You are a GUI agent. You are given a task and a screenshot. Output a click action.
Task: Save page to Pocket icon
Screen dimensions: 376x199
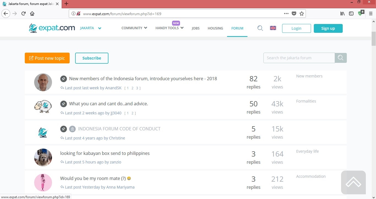(x=294, y=14)
